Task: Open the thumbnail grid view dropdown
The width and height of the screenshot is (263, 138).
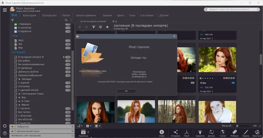Action: coord(89,126)
